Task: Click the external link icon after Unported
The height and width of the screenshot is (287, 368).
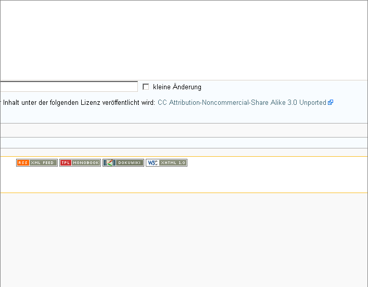Action: 331,103
